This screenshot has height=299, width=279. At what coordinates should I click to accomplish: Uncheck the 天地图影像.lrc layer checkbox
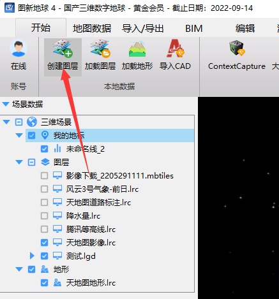pos(44,243)
